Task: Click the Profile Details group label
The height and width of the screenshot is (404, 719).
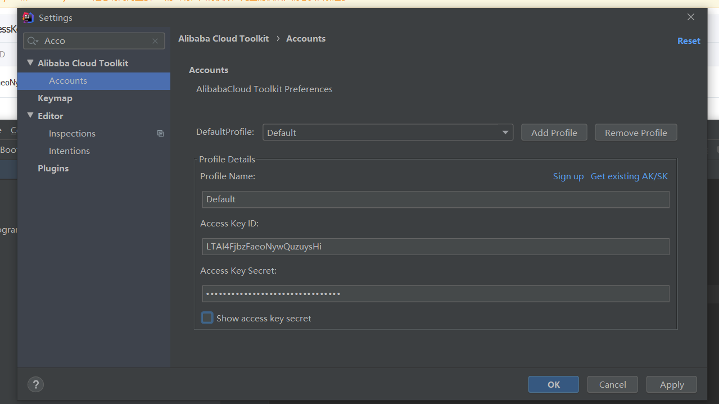Action: pyautogui.click(x=227, y=160)
